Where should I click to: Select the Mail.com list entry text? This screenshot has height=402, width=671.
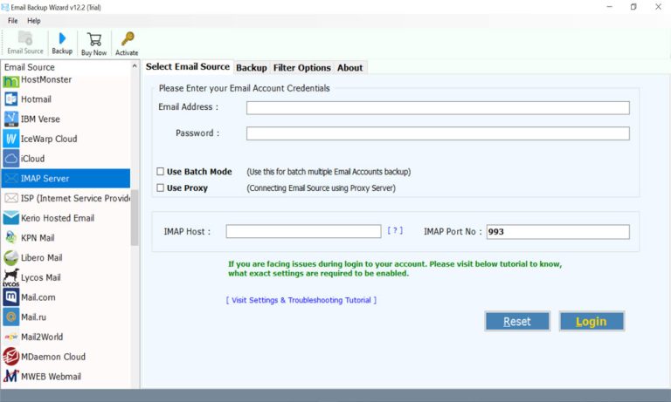38,296
